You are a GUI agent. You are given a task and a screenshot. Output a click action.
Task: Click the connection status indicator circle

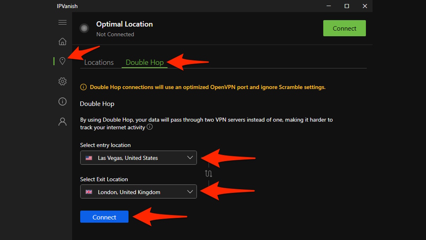84,28
